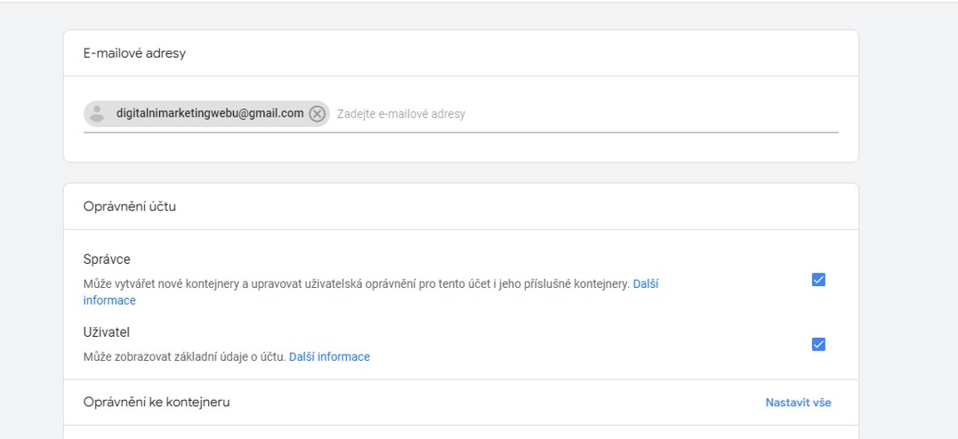Click the 'Správce' role label
The image size is (958, 439).
coord(107,259)
